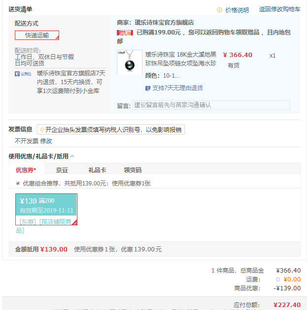Focus the 留言 message input field
The width and height of the screenshot is (307, 310).
click(x=211, y=105)
